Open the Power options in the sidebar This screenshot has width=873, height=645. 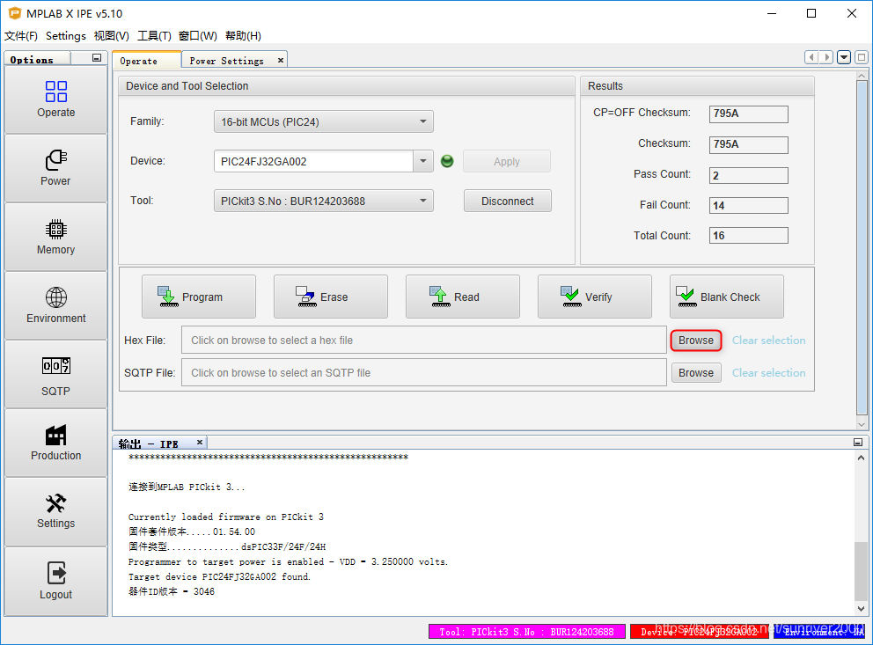(x=55, y=168)
